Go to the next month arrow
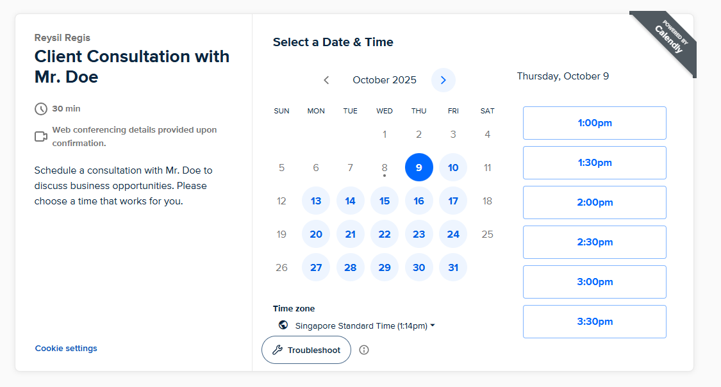721x387 pixels. point(443,80)
